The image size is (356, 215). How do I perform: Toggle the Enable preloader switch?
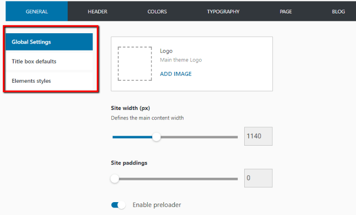pos(118,205)
